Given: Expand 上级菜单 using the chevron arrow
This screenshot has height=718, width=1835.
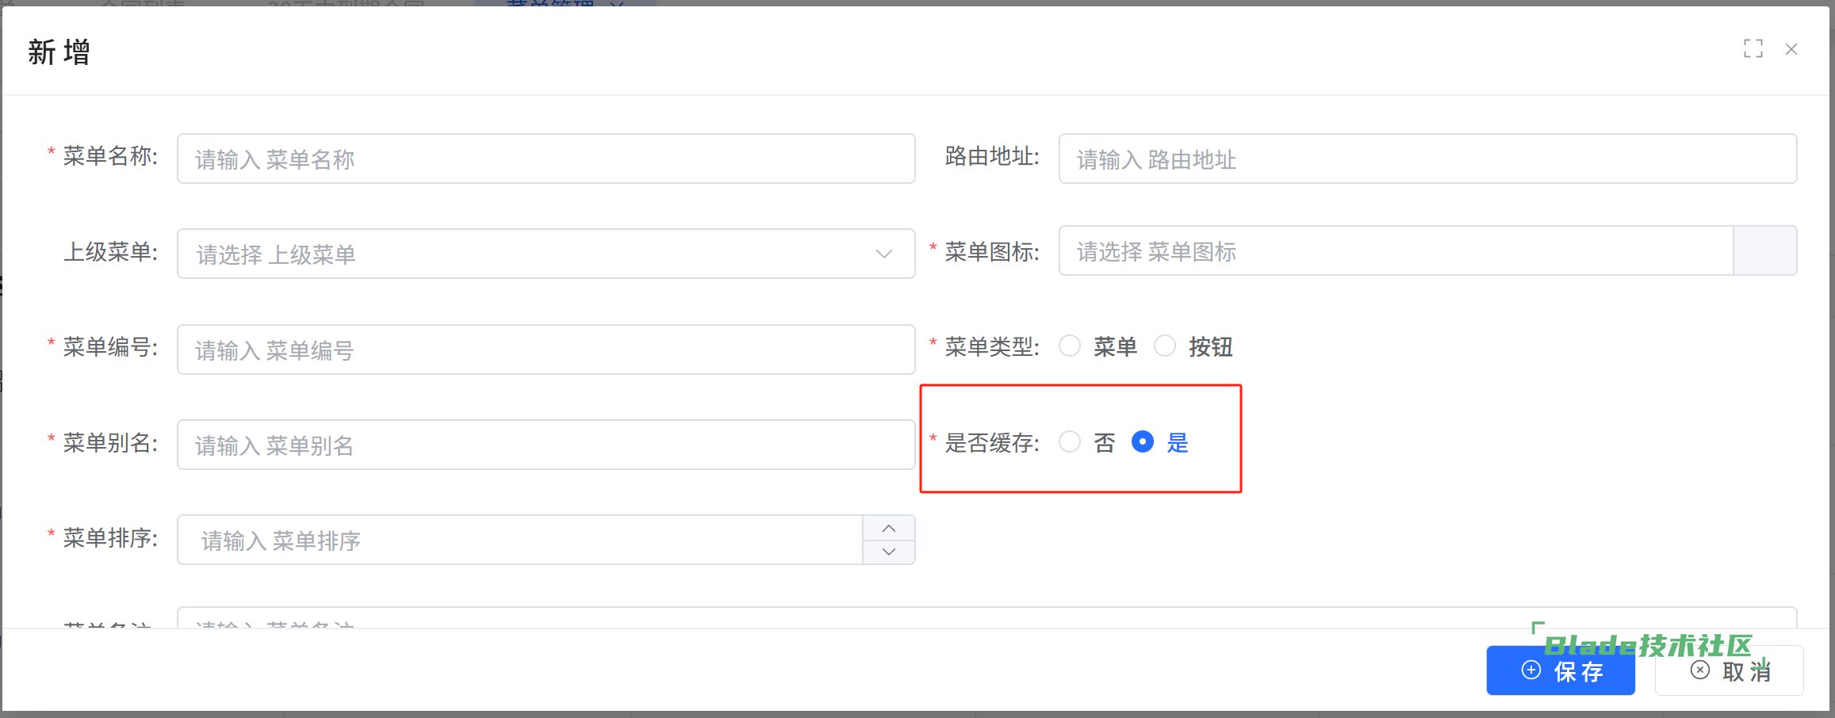Looking at the screenshot, I should click(x=884, y=254).
